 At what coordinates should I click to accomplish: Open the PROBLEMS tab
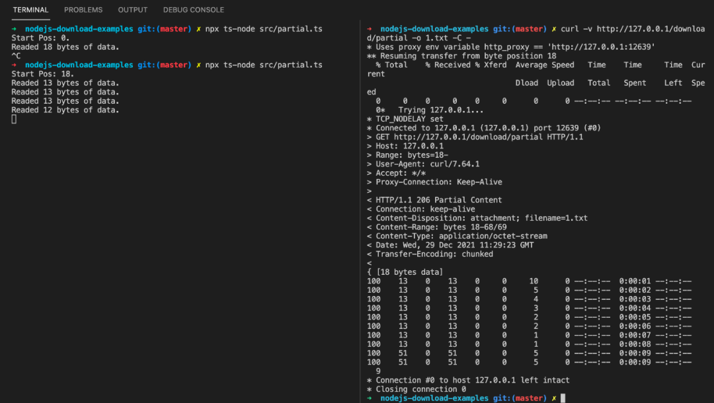point(83,10)
